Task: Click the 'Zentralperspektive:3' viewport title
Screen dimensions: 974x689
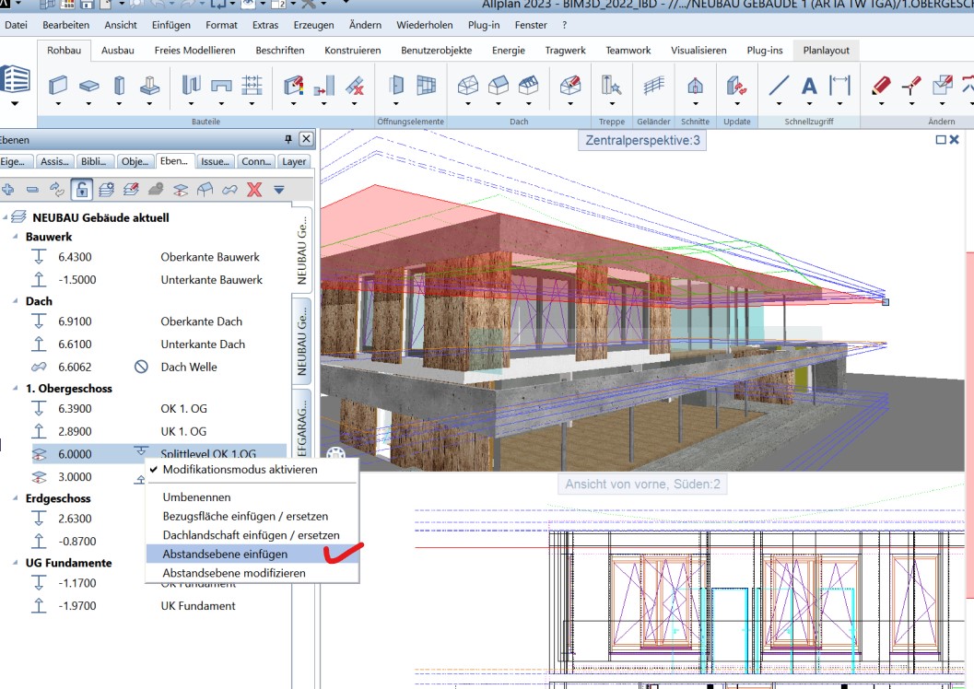Action: (x=643, y=141)
